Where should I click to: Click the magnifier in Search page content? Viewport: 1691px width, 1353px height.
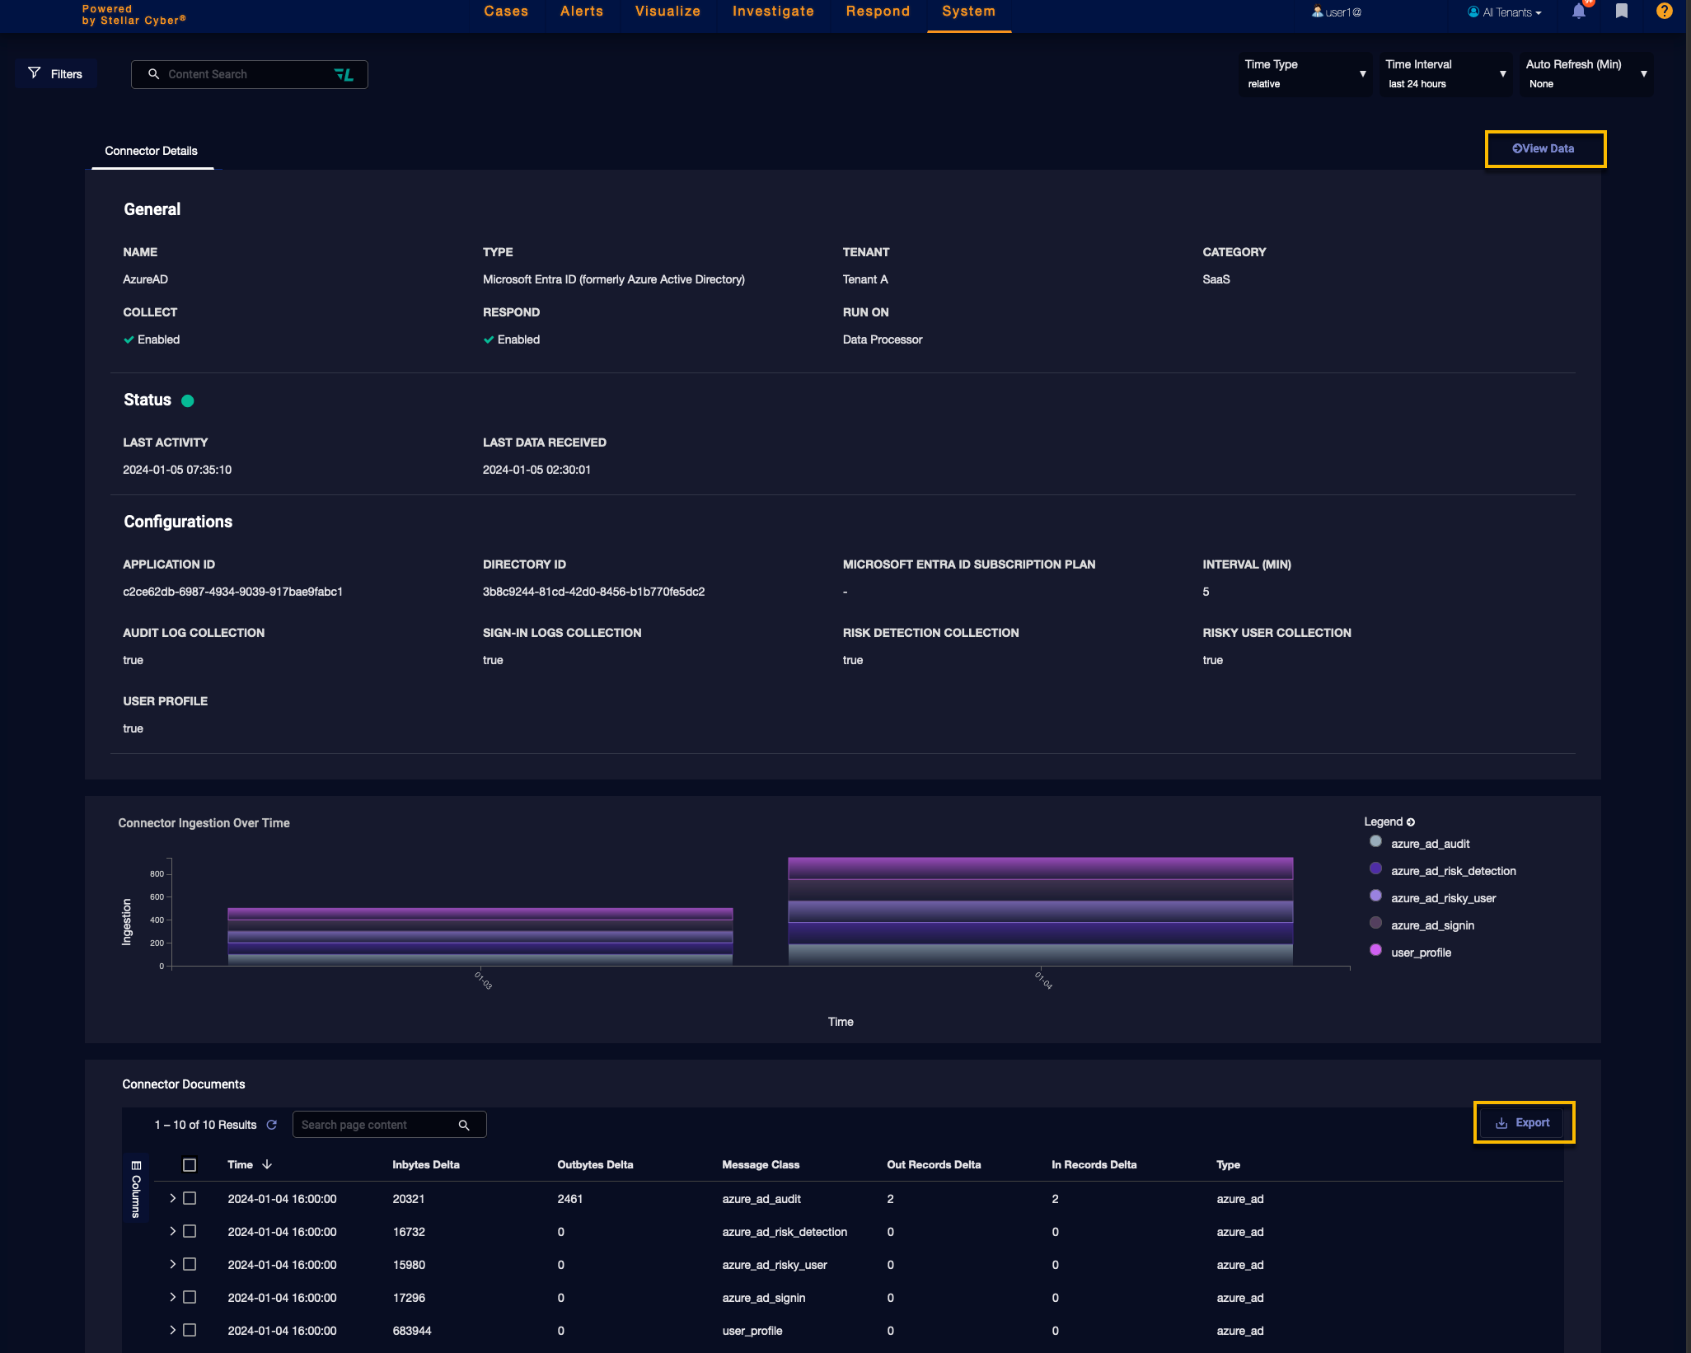click(464, 1126)
